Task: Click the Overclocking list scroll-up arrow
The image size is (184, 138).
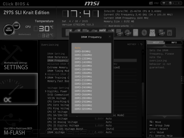Action: [143, 52]
